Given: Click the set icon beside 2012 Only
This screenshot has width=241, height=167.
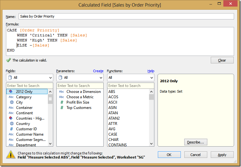Looking at the screenshot, I should coord(11,92).
